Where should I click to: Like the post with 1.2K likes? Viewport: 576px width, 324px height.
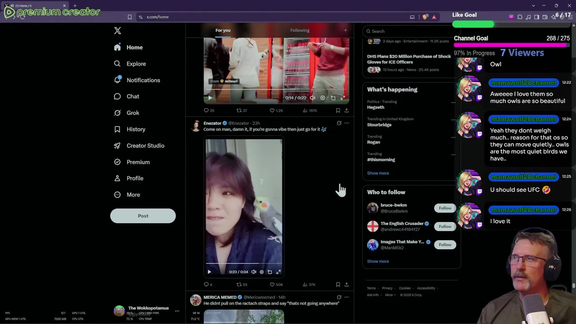(x=276, y=110)
